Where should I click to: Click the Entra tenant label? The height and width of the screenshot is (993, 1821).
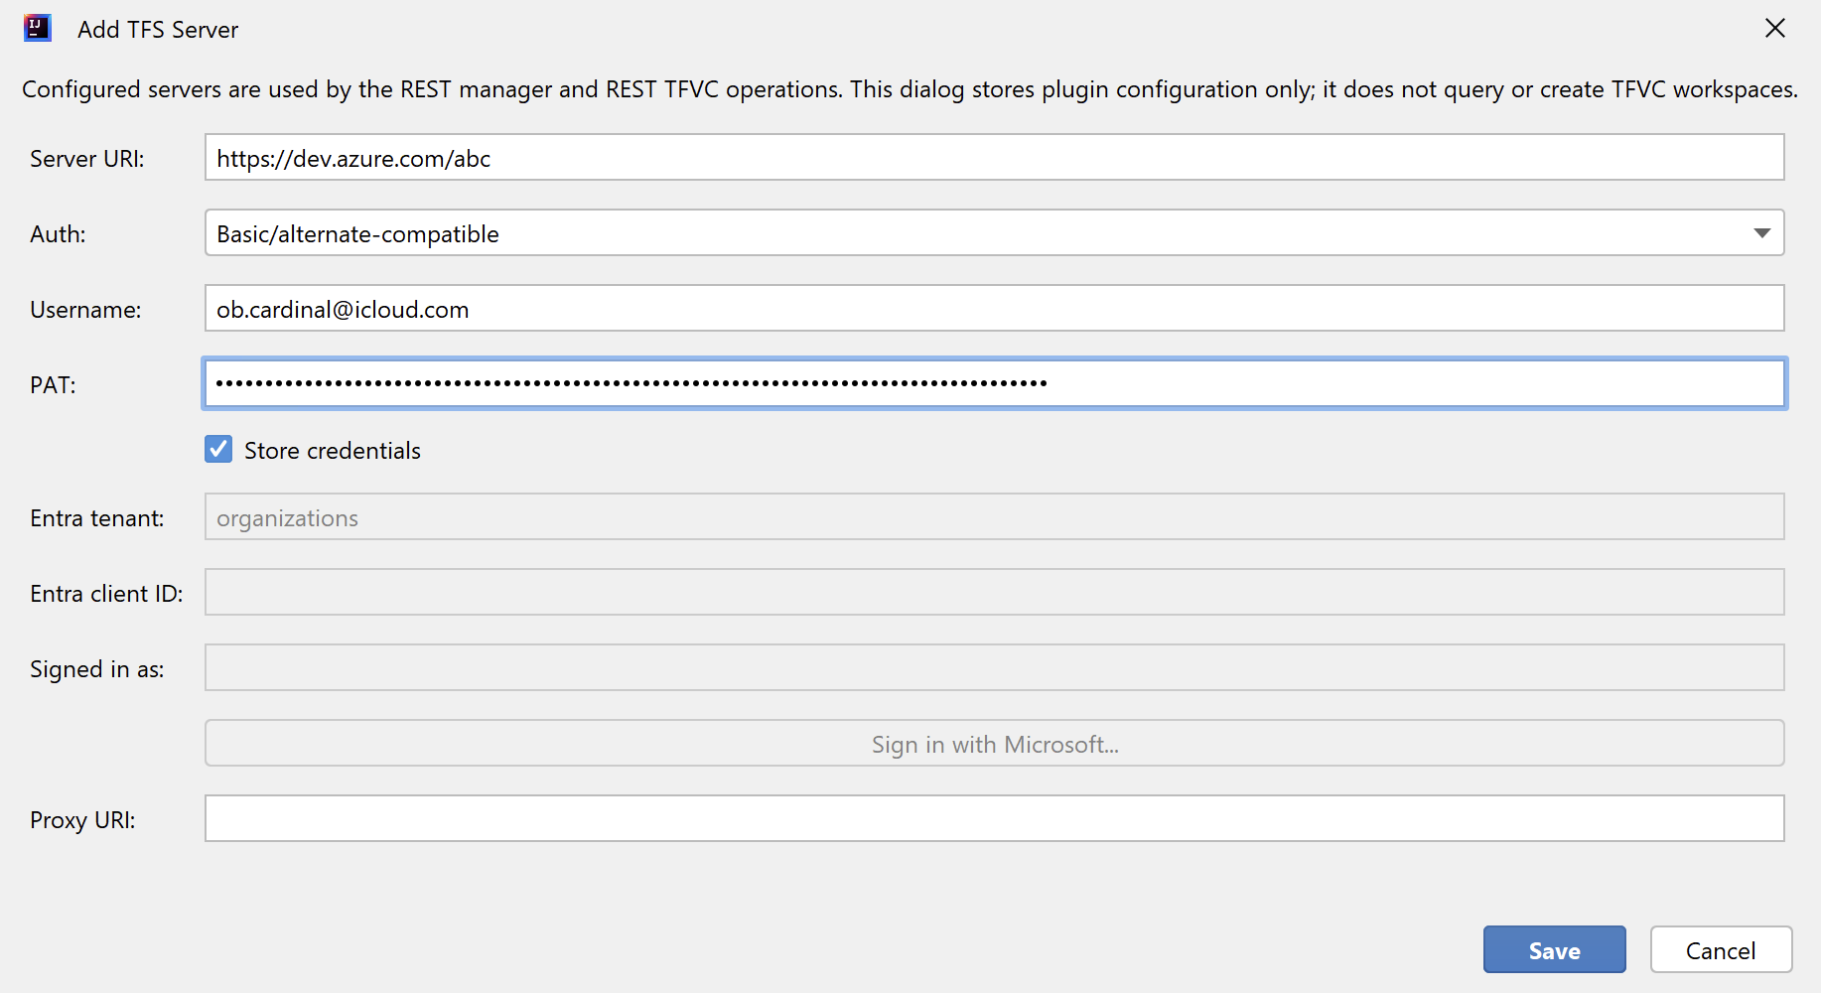(x=97, y=518)
